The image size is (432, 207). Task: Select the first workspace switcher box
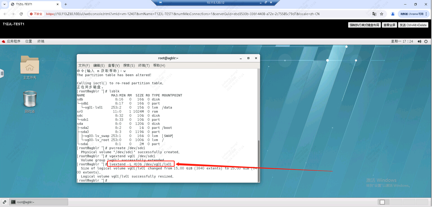point(382,202)
